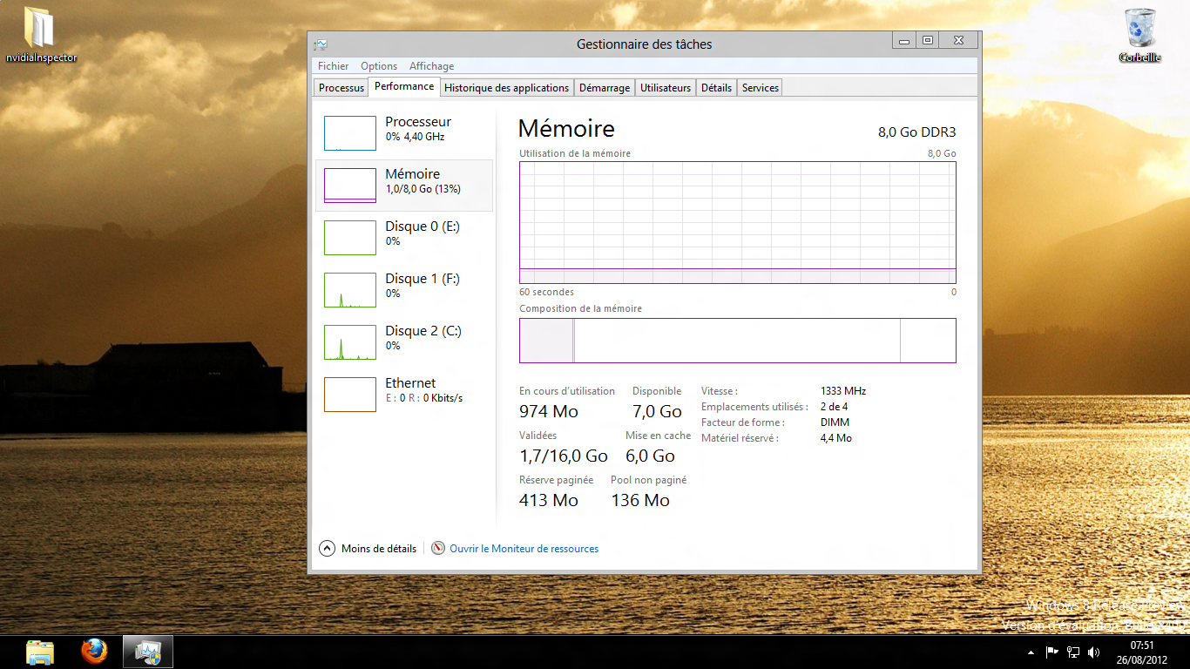The width and height of the screenshot is (1190, 669).
Task: Select the Processeur performance graph thumbnail
Action: 350,133
